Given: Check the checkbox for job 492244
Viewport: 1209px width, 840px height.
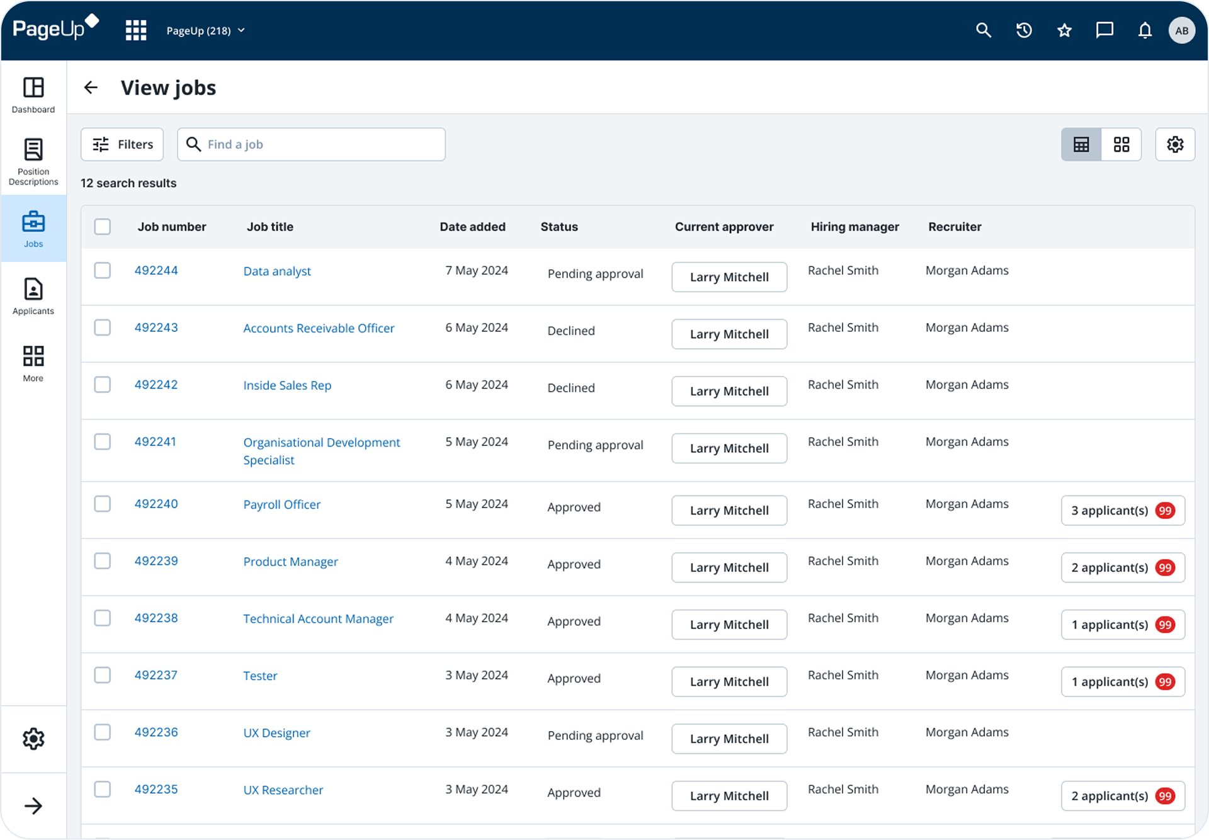Looking at the screenshot, I should click(103, 270).
